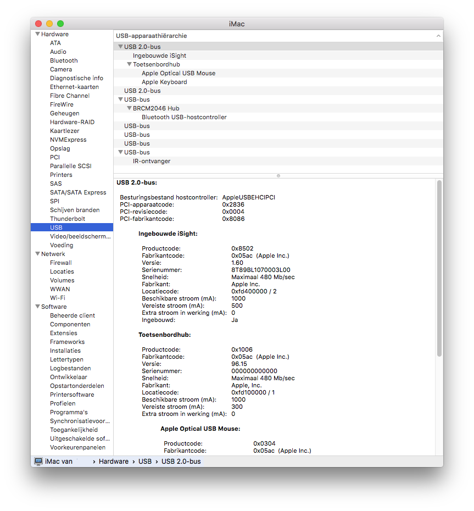This screenshot has height=511, width=474.
Task: Collapse the Hardware section triangle
Action: click(x=37, y=34)
